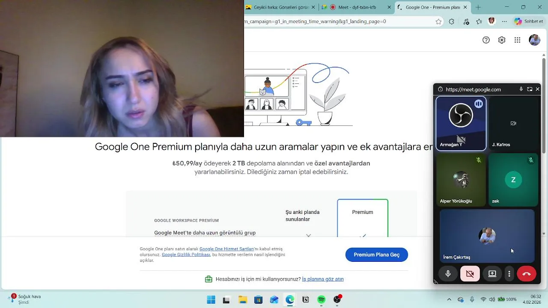Open browser profile avatar in toolbar
The width and height of the screenshot is (548, 308).
[x=491, y=21]
